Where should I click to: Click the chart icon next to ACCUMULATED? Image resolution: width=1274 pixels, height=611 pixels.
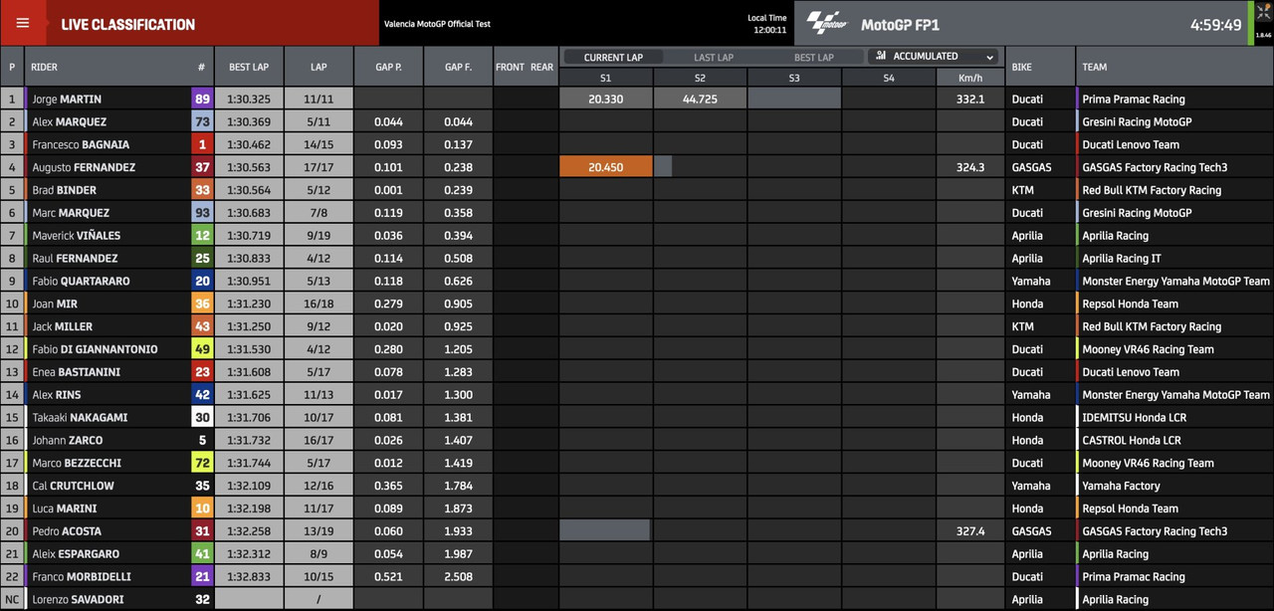(x=881, y=57)
